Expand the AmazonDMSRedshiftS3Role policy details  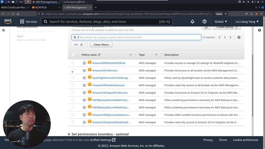coord(84,63)
